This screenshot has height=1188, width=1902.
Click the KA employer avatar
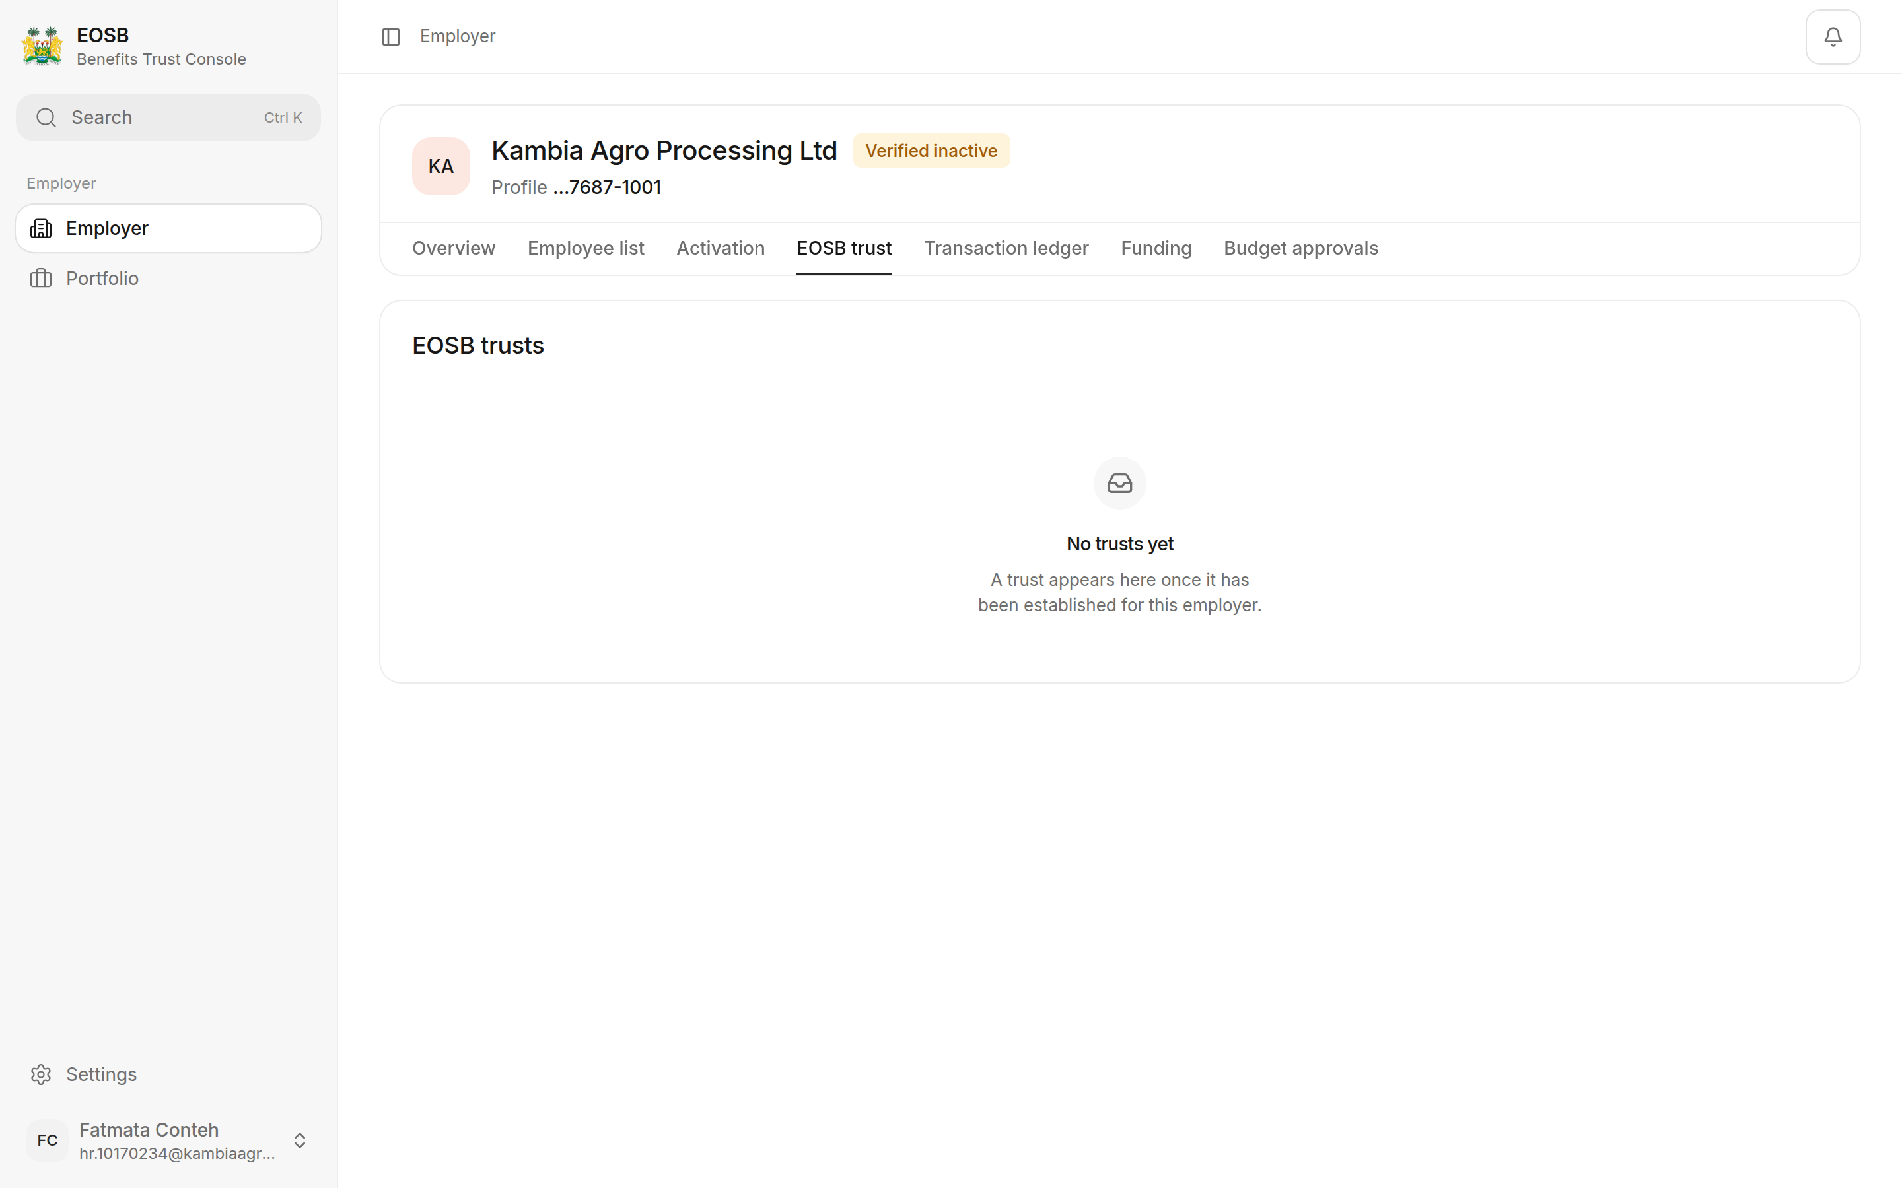point(441,166)
